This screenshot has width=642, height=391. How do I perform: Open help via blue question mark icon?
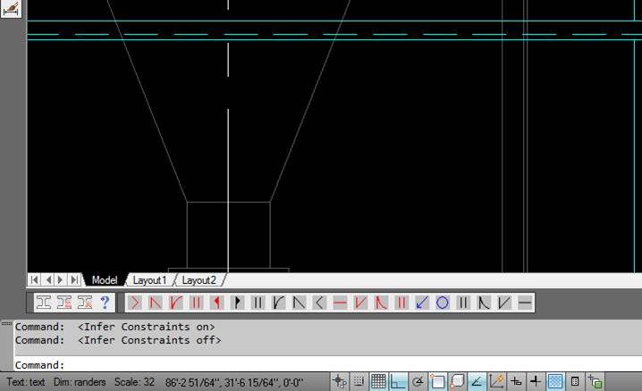[x=105, y=303]
